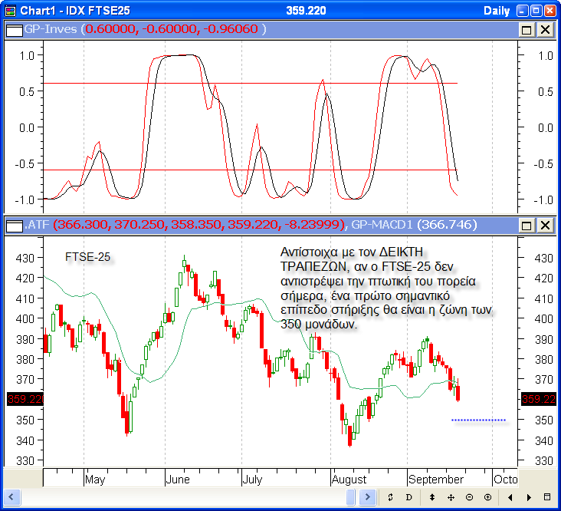The width and height of the screenshot is (561, 511).
Task: Maximize the GP-Inves indicator pane
Action: click(x=527, y=29)
